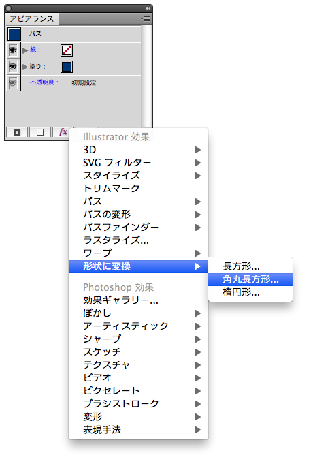Open the 変形 submenu

[x=138, y=417]
